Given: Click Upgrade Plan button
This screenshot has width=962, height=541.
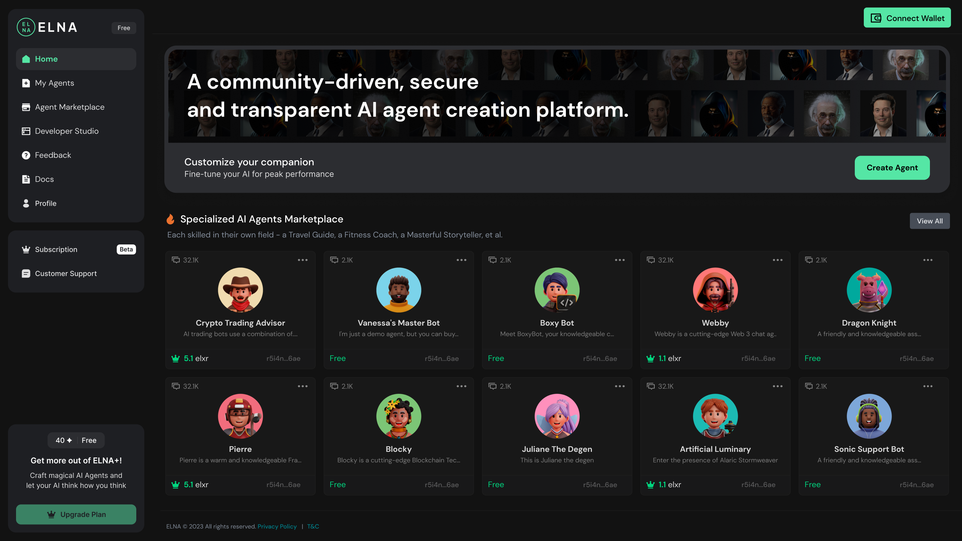Looking at the screenshot, I should [x=76, y=515].
